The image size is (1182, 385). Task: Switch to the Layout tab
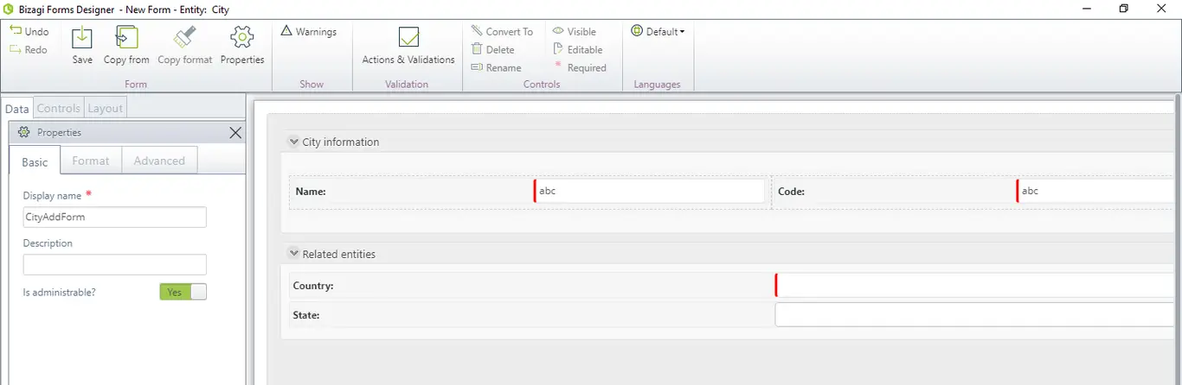[106, 108]
